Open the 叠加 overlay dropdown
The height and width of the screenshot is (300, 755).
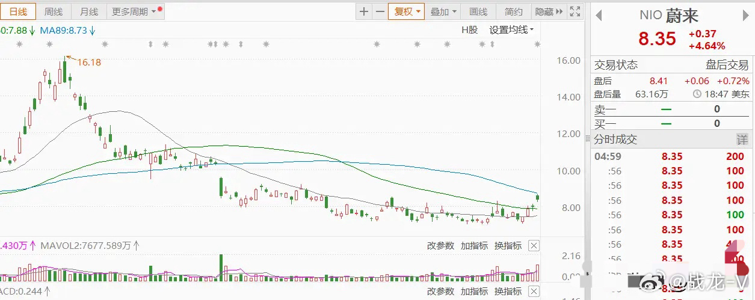coord(444,11)
